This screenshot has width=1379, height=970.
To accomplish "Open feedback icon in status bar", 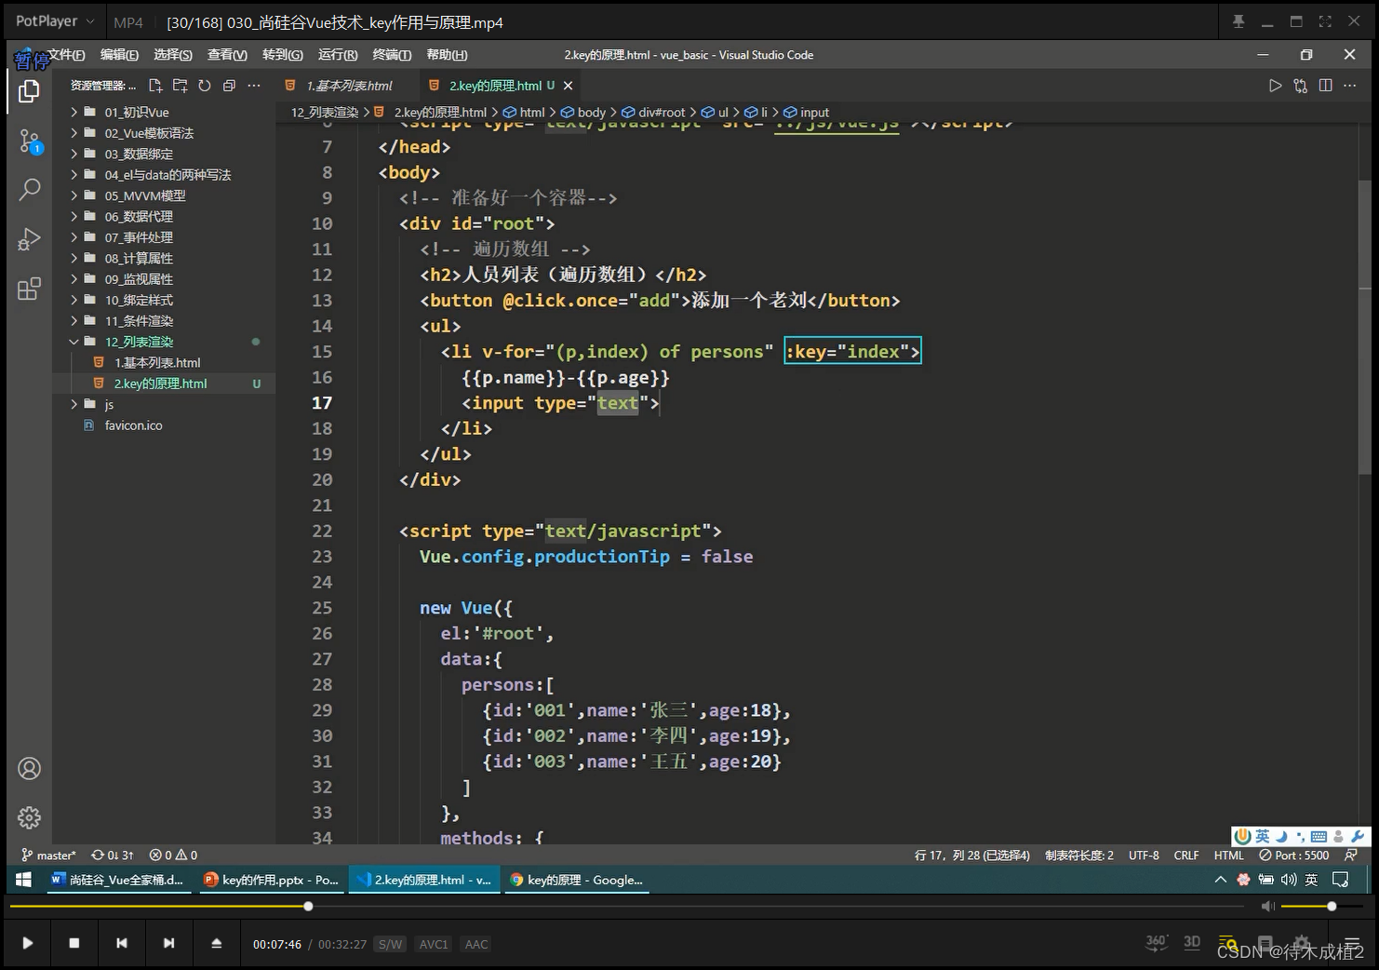I will tap(1351, 855).
